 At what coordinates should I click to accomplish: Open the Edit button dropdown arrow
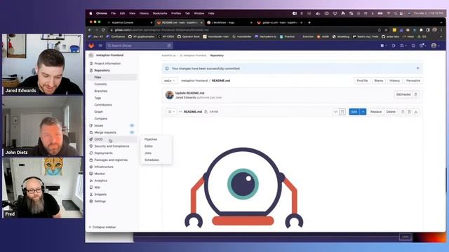(363, 112)
